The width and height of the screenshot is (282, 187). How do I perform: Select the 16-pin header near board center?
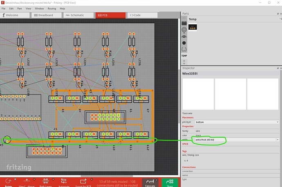pyautogui.click(x=105, y=117)
